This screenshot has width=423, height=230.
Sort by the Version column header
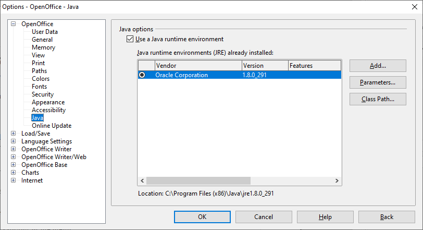point(265,66)
